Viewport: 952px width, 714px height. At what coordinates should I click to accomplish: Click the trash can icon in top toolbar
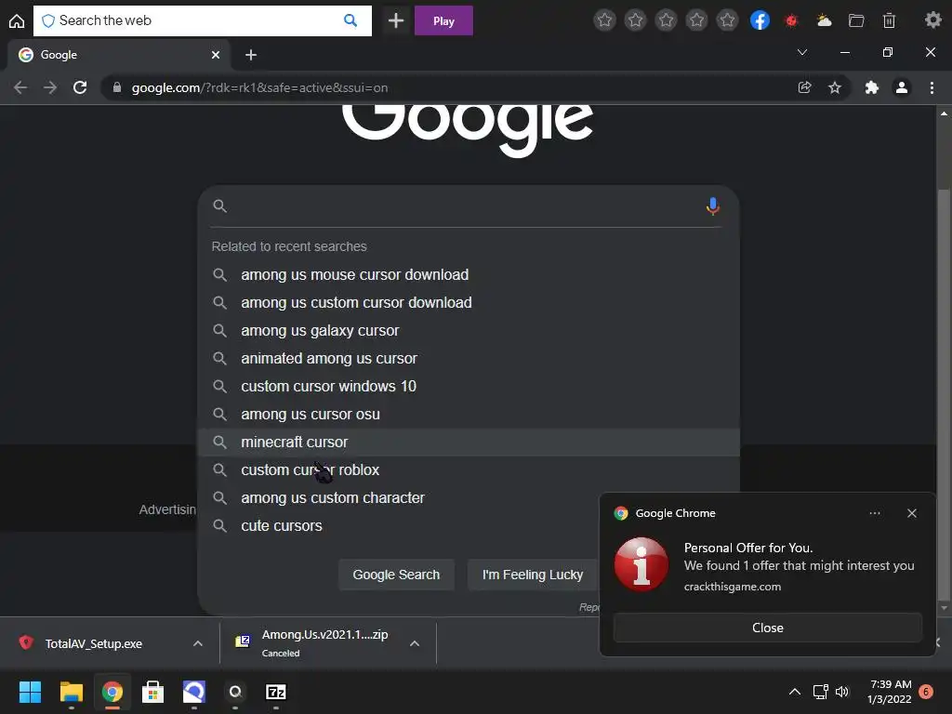coord(889,20)
